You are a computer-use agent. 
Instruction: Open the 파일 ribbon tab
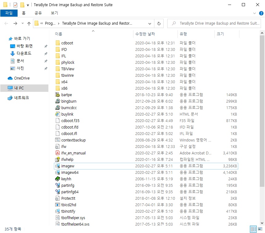[9, 13]
